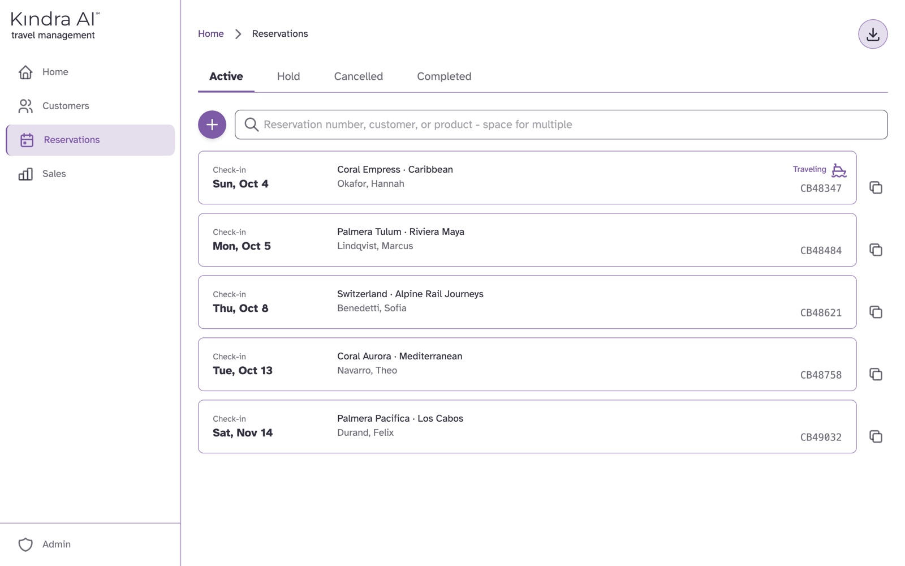Click reservation number CB48621

(x=821, y=313)
